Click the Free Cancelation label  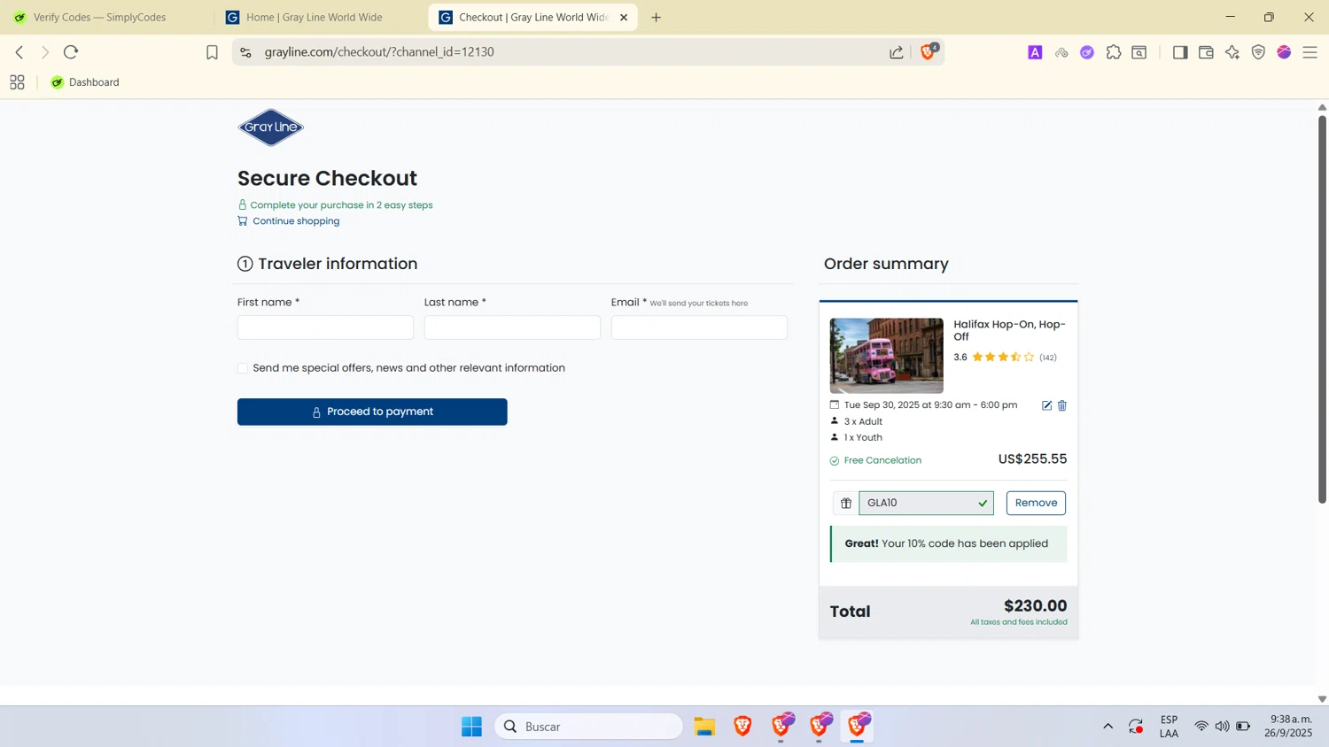pos(882,460)
